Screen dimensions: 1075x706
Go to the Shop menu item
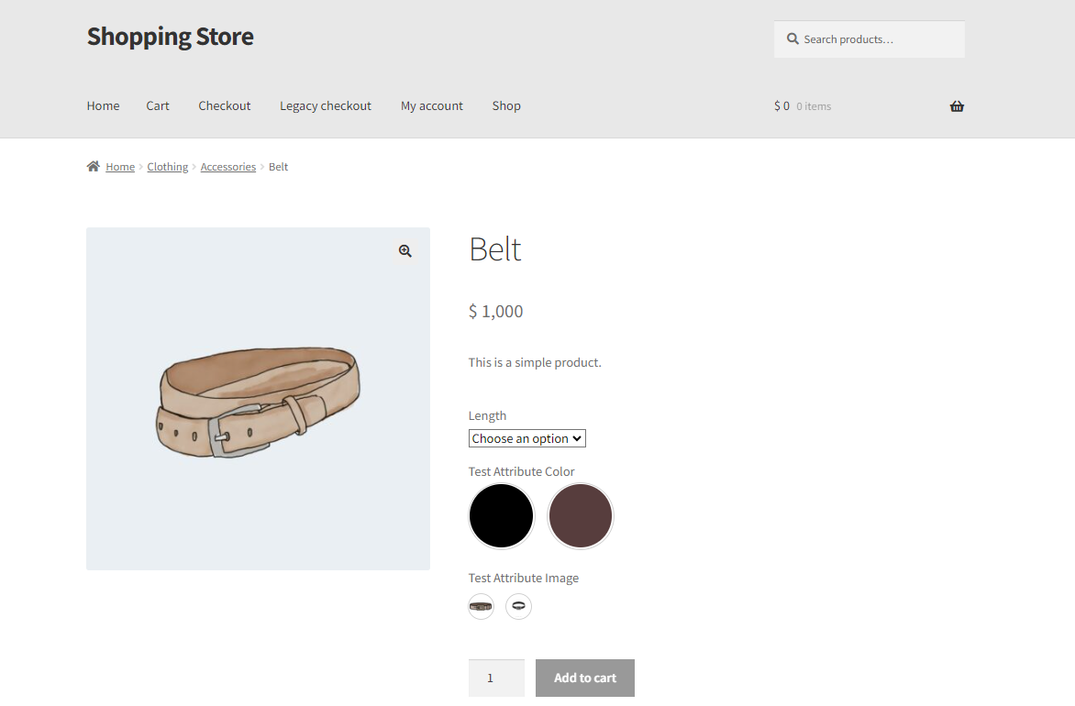click(506, 105)
